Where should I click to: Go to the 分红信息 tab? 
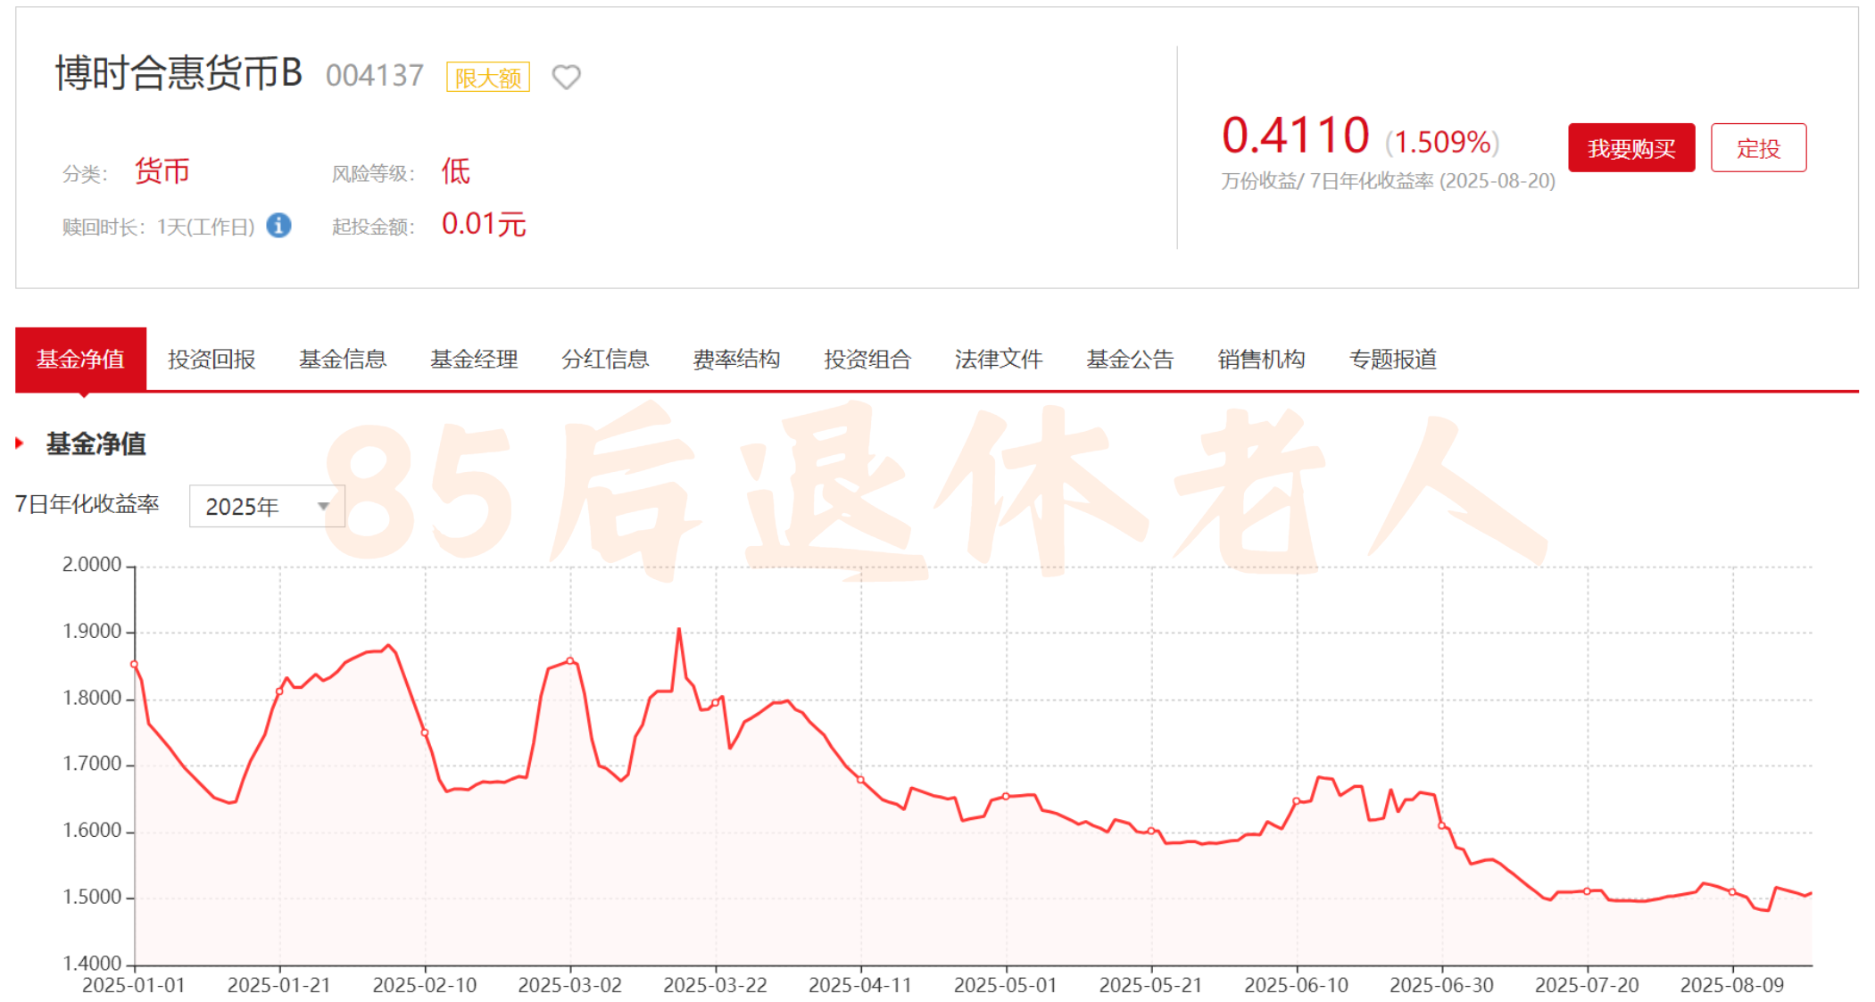tap(605, 360)
